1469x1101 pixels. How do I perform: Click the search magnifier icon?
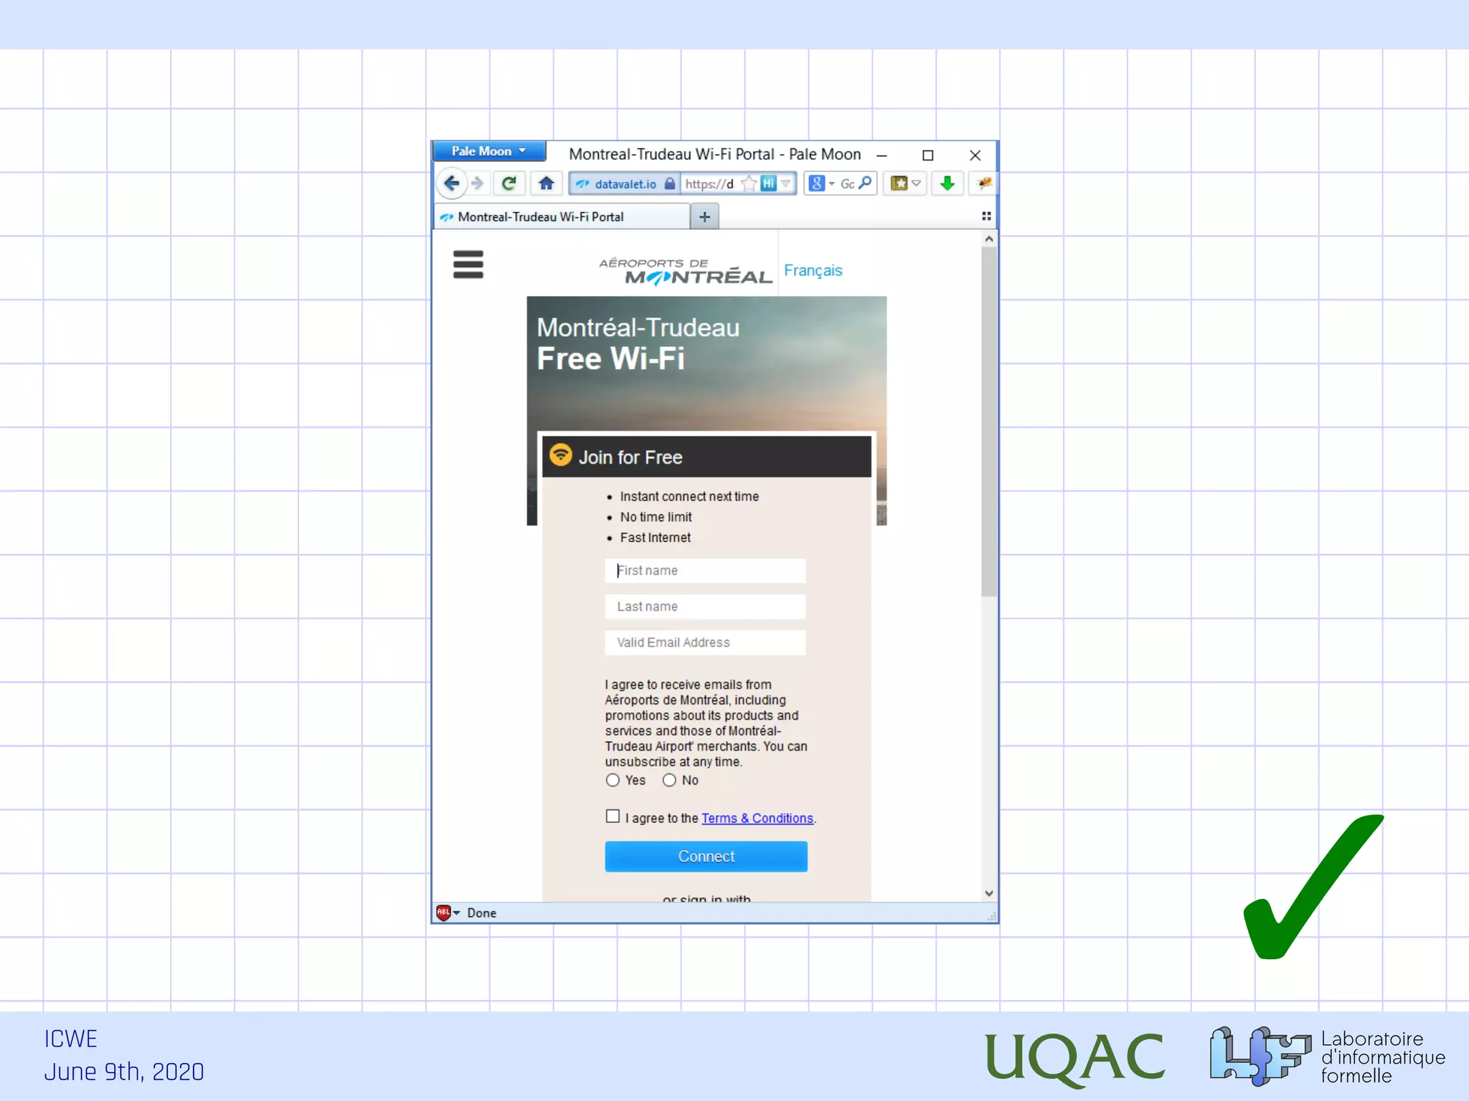point(866,183)
